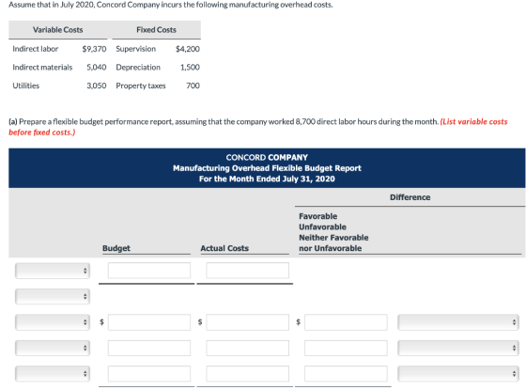
Task: Click the Variable Costs column header
Action: [57, 30]
